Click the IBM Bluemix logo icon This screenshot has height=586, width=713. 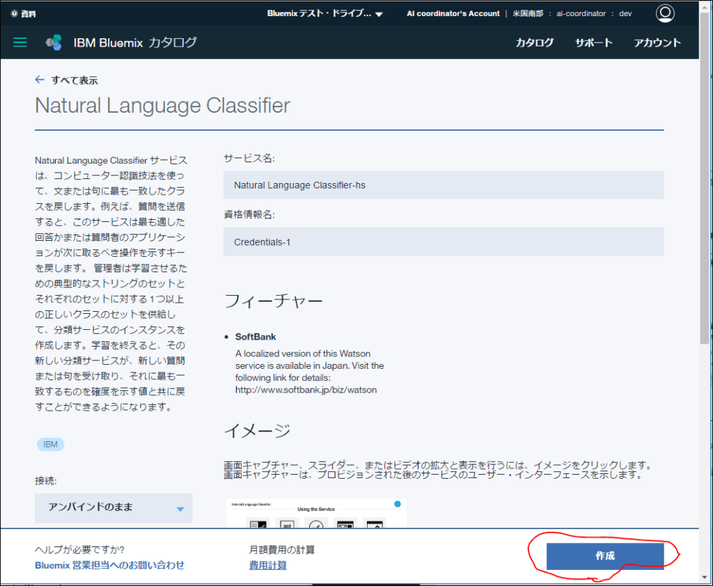coord(54,42)
